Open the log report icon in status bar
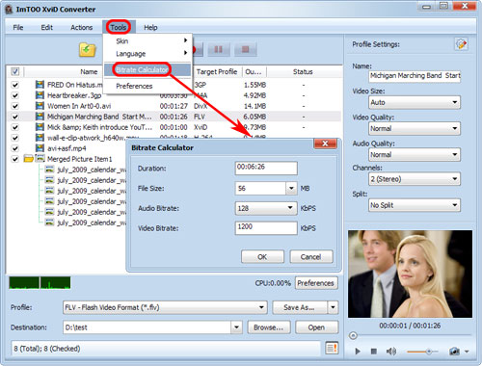 pos(332,348)
